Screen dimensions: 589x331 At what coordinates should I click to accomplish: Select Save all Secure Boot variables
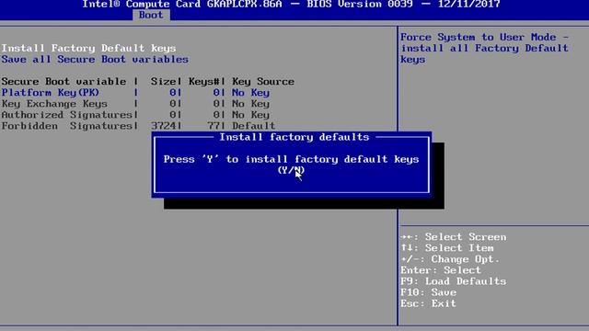pyautogui.click(x=95, y=59)
